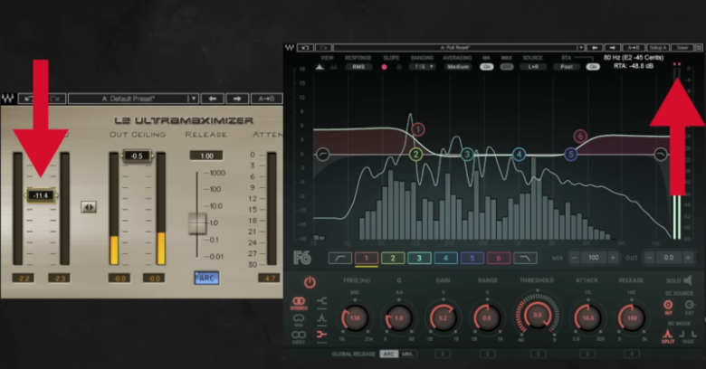Set Global Release to MNL

tap(408, 355)
